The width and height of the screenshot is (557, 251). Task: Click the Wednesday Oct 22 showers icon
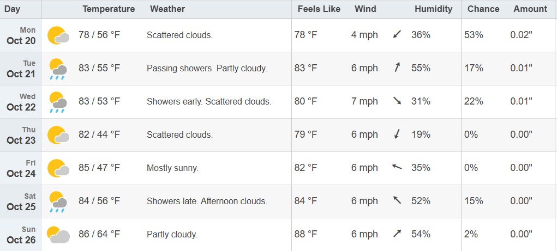(x=58, y=102)
